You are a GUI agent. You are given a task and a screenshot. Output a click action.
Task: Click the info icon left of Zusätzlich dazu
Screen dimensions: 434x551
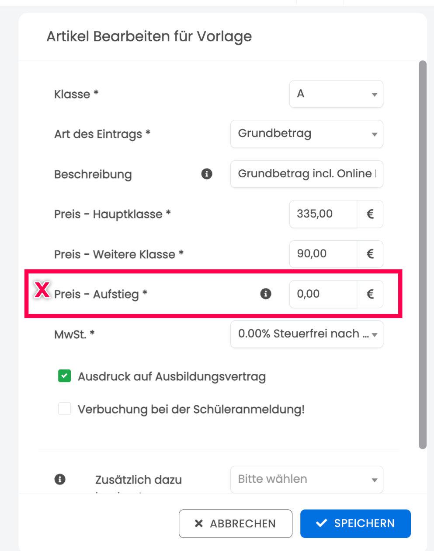tap(60, 479)
